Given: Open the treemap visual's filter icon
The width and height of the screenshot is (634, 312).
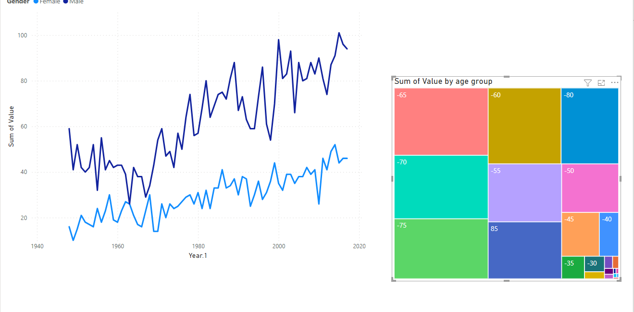Looking at the screenshot, I should coord(587,83).
